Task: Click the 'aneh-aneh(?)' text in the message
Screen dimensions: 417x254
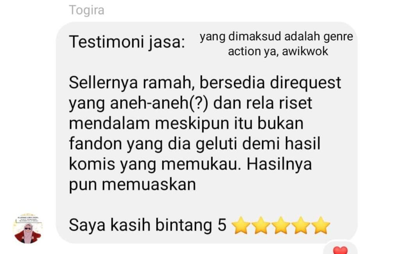Action: (x=159, y=103)
